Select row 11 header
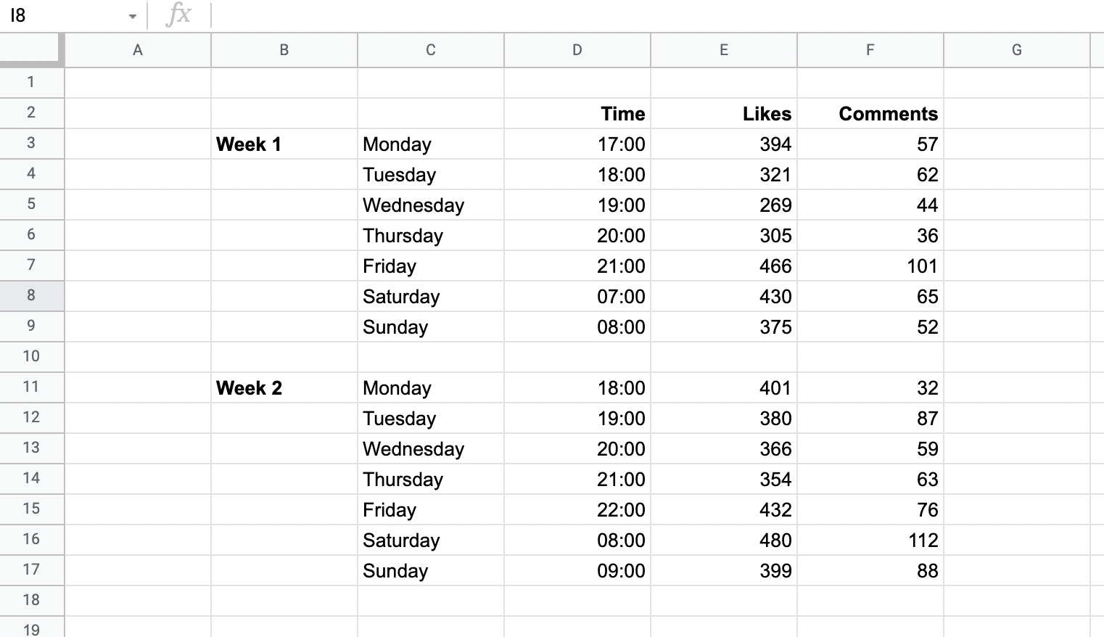Screen dimensions: 1104x637 pyautogui.click(x=31, y=387)
